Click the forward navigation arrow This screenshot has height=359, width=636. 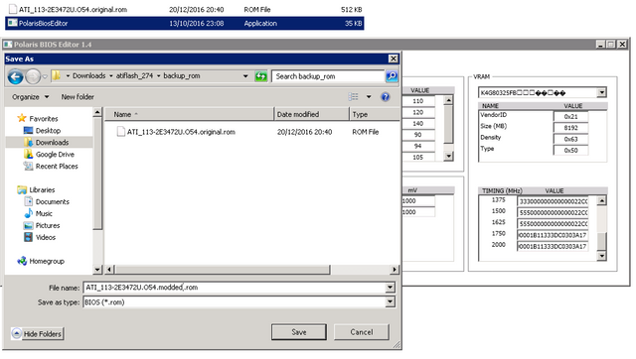pyautogui.click(x=33, y=76)
